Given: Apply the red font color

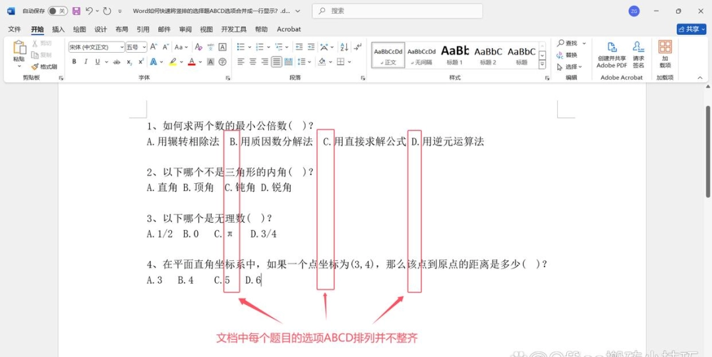Looking at the screenshot, I should (192, 62).
